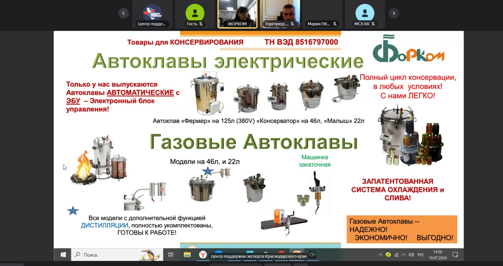Click the ФОРКОМ logo on the slide

click(408, 49)
